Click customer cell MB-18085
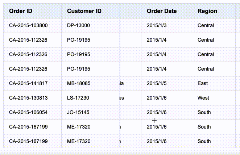The width and height of the screenshot is (240, 155). pos(79,83)
